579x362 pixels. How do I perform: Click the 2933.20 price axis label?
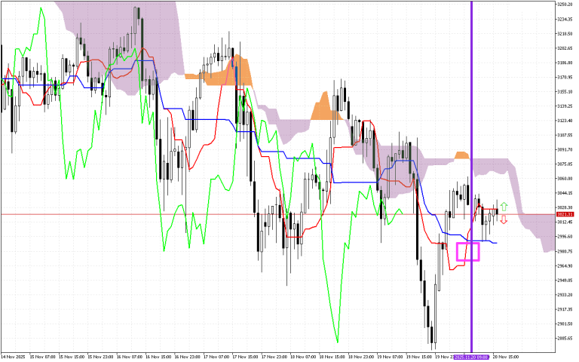(565, 295)
